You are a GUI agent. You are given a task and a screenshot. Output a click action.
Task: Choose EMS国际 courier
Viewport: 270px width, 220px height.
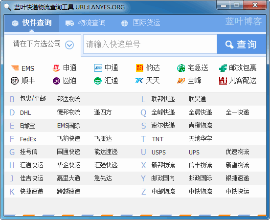click(x=68, y=126)
